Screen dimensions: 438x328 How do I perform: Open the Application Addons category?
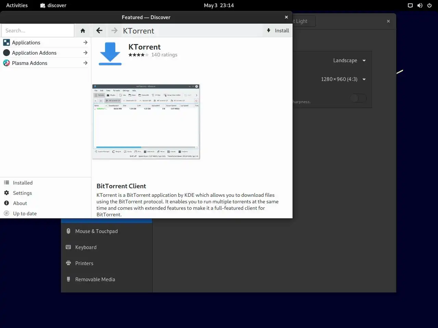(46, 53)
